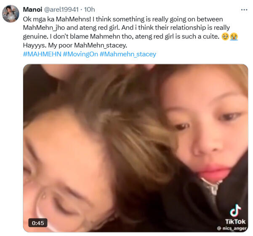Click the loudly crying emoji in the tweet
Screen dimensions: 253x236
234,37
